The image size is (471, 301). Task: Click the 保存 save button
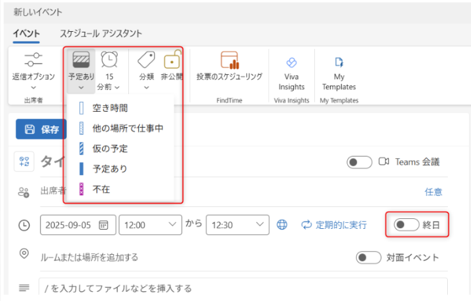coord(42,130)
